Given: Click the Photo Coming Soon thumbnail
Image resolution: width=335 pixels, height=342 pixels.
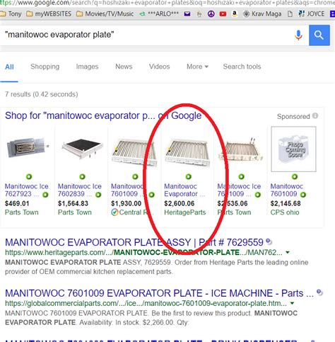Looking at the screenshot, I should coord(293,149).
